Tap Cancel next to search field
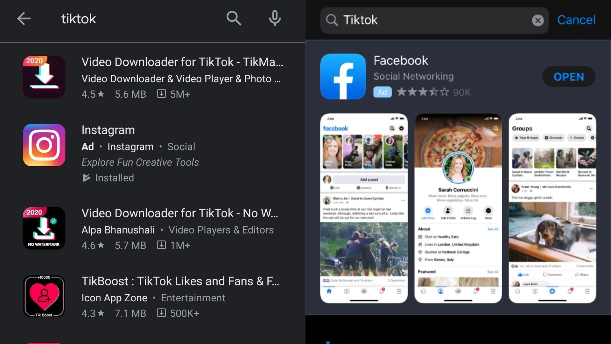611x344 pixels. [x=576, y=20]
